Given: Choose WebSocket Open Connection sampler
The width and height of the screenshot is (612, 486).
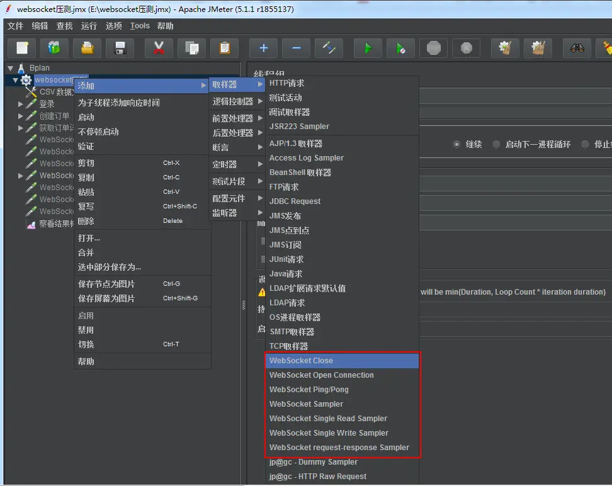Looking at the screenshot, I should pyautogui.click(x=342, y=375).
